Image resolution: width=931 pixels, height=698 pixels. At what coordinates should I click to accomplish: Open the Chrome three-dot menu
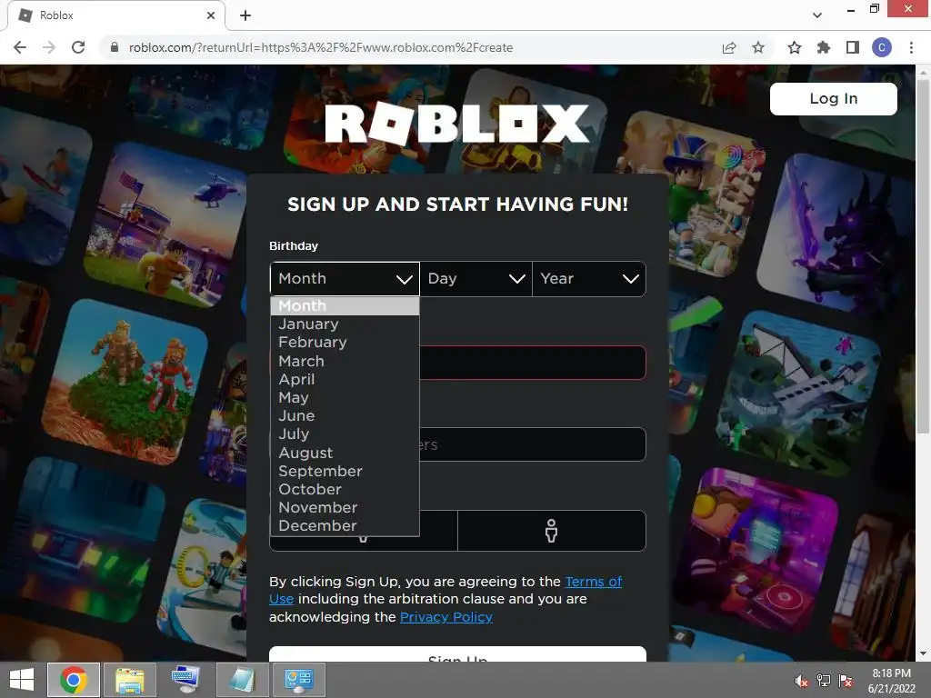point(911,47)
